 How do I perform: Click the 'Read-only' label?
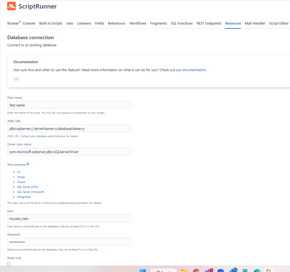(14, 258)
